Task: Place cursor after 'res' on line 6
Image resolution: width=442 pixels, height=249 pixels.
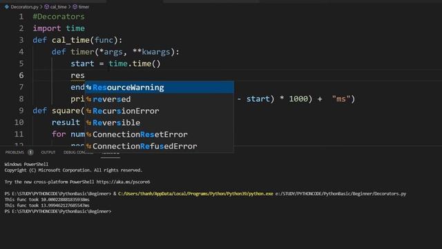Action: click(x=85, y=75)
